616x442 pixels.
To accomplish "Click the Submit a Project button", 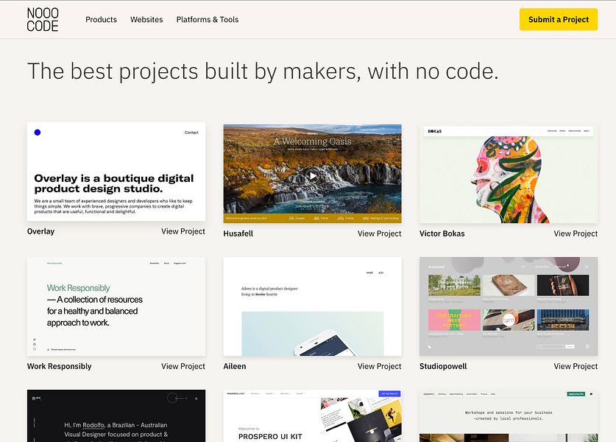I will (559, 19).
